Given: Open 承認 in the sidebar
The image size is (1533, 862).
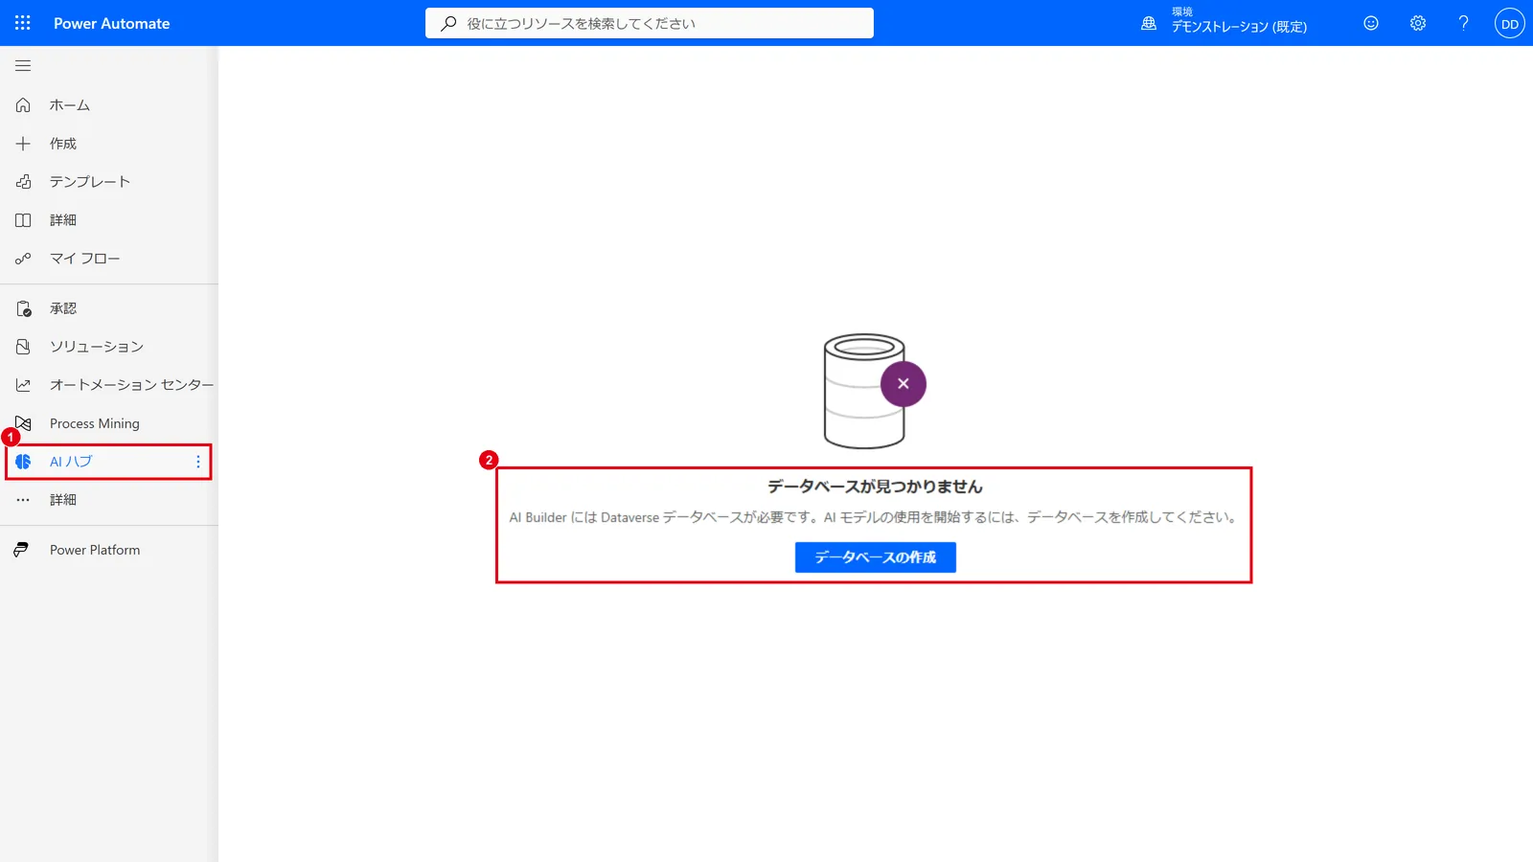Looking at the screenshot, I should (63, 308).
